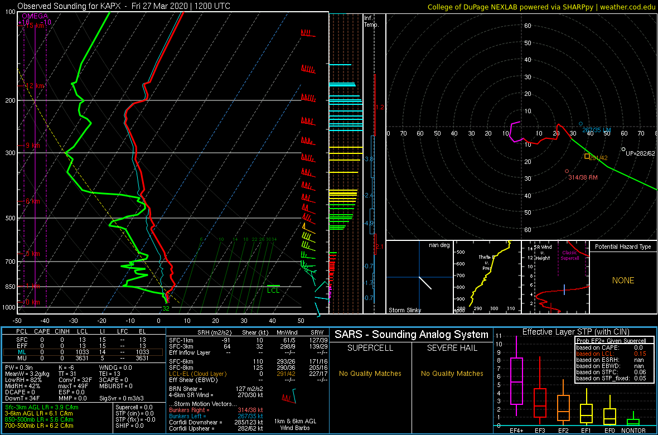Click the 'DCAPE = 0' value

(x=21, y=393)
